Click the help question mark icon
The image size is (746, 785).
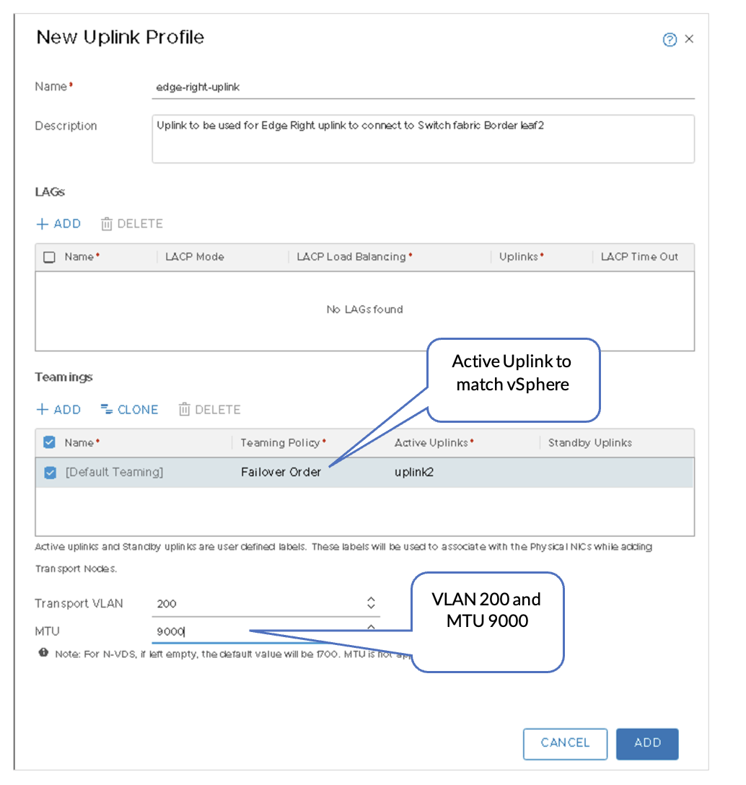click(x=669, y=40)
